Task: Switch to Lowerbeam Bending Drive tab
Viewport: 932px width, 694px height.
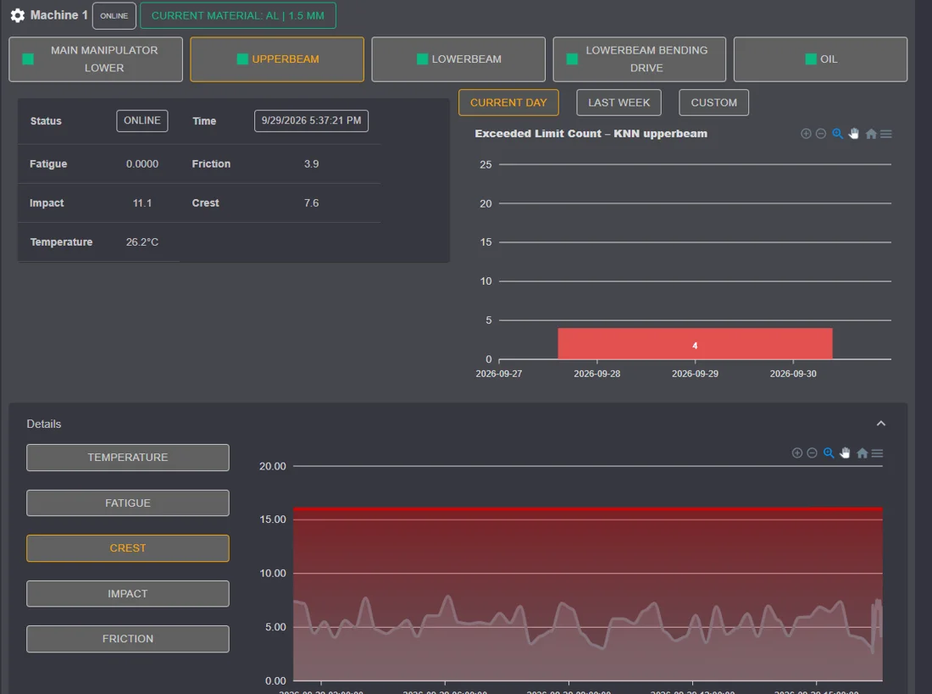Action: [x=640, y=59]
